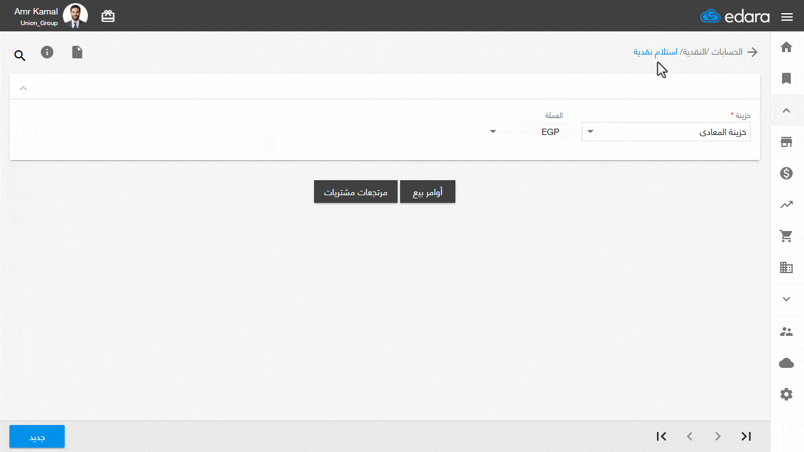Click the edara logo
The width and height of the screenshot is (804, 452).
click(735, 16)
